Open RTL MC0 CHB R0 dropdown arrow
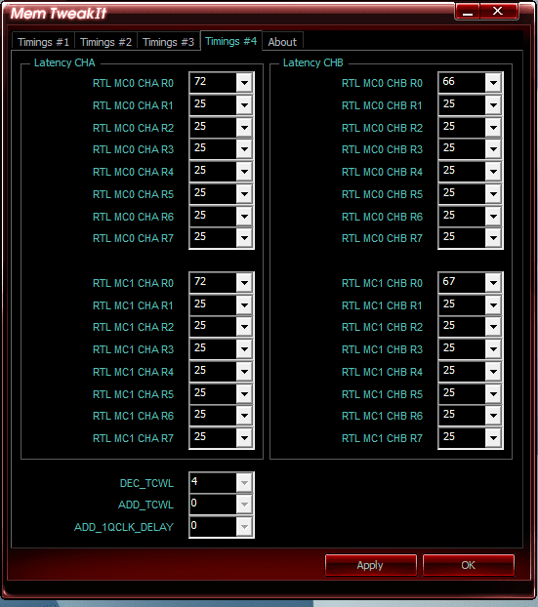 493,82
